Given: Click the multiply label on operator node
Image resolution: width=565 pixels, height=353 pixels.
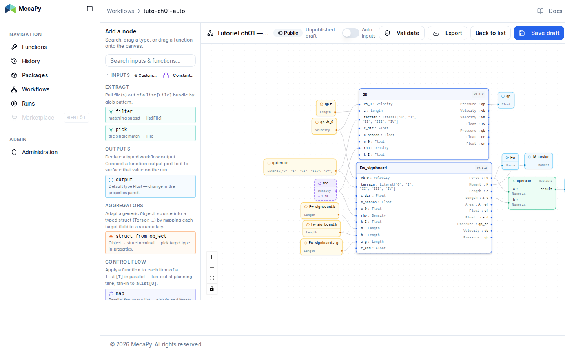Looking at the screenshot, I should click(545, 181).
